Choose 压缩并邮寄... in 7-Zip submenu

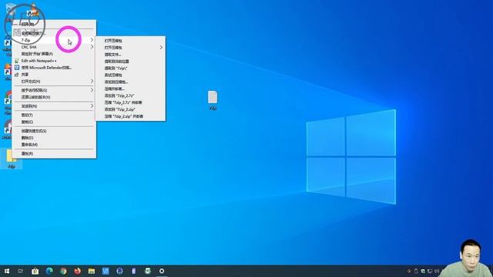131,89
